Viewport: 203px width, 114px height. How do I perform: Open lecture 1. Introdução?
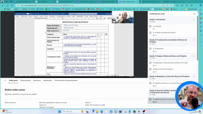tap(157, 26)
